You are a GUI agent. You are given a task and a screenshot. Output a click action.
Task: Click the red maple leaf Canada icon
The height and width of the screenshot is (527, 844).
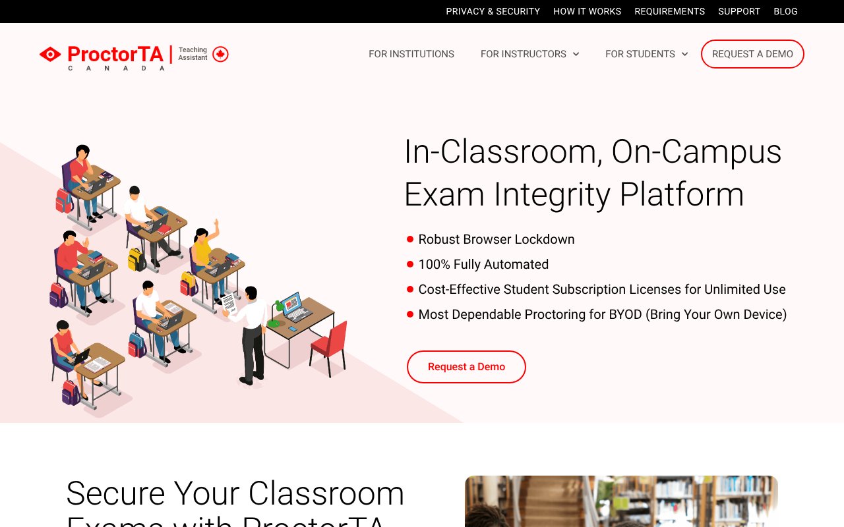coord(220,53)
